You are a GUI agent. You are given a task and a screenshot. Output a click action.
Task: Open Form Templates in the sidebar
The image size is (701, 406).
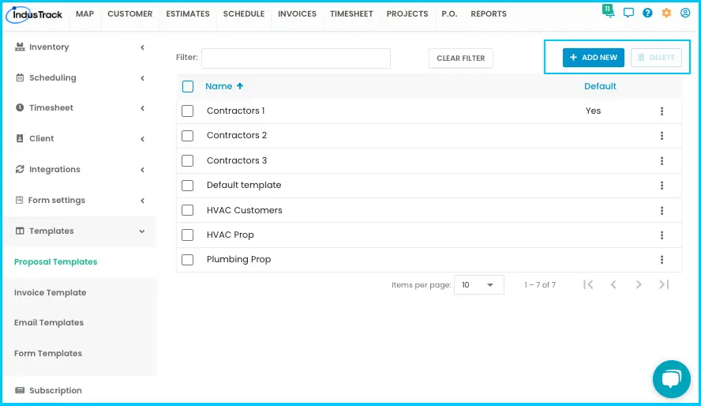tap(48, 353)
